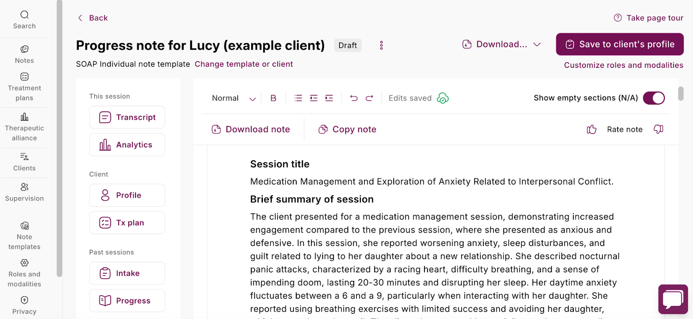
Task: Open Notes in the sidebar
Action: (24, 54)
